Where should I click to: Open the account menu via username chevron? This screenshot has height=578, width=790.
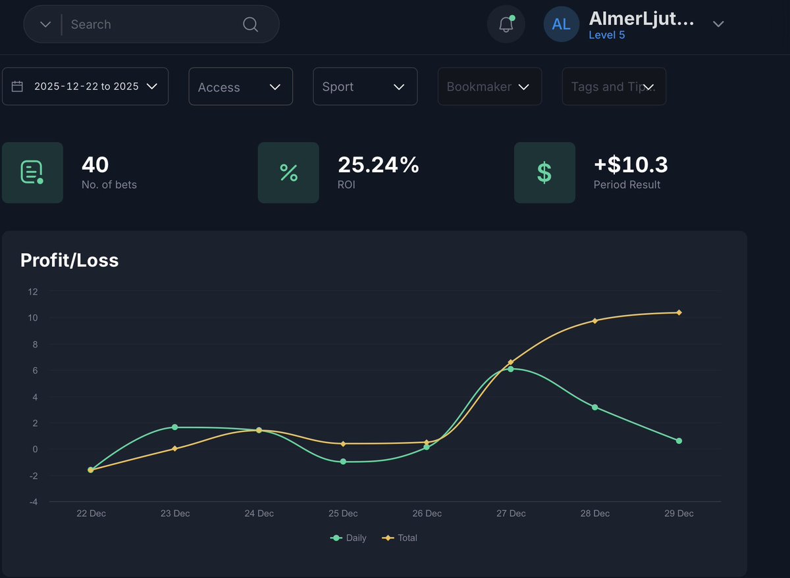(x=718, y=24)
